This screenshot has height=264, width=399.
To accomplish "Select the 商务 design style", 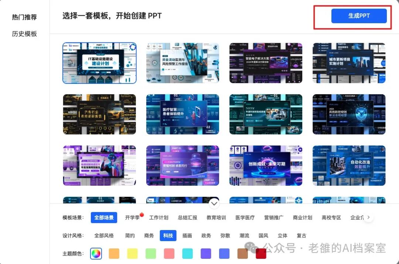I will 149,236.
